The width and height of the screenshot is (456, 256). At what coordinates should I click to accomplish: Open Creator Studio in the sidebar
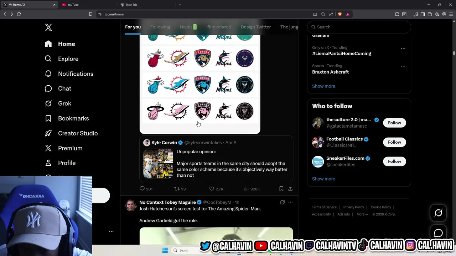(x=71, y=133)
